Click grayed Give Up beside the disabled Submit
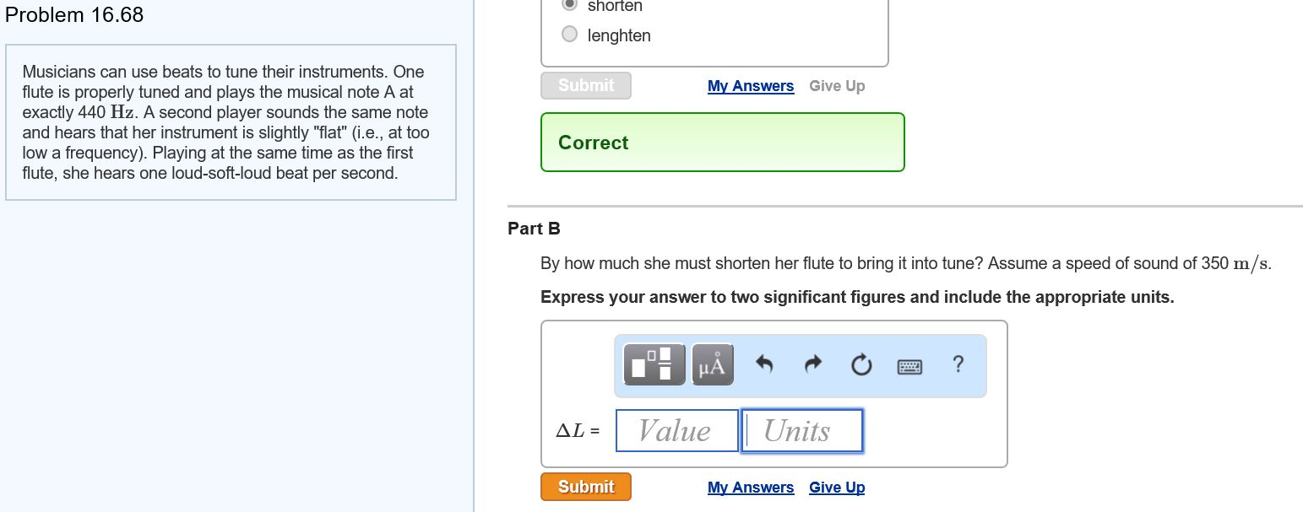The width and height of the screenshot is (1303, 512). click(836, 86)
